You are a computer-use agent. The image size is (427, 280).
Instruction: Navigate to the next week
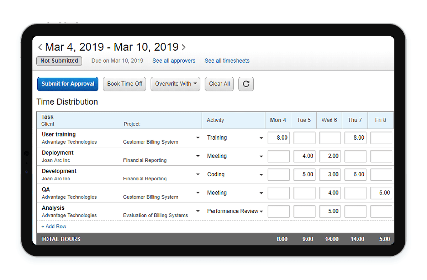click(184, 47)
